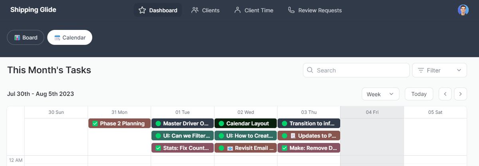Image resolution: width=479 pixels, height=166 pixels.
Task: Click the Transition to inf... green status dot
Action: click(x=285, y=123)
